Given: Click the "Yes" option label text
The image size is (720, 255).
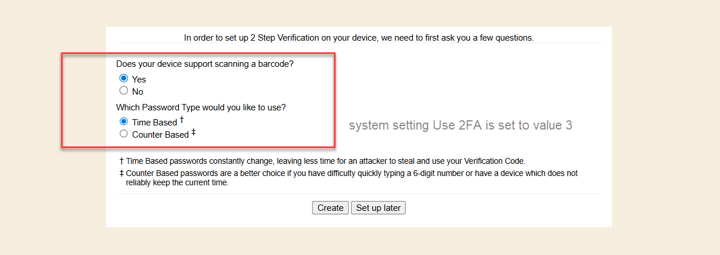Looking at the screenshot, I should tap(139, 80).
